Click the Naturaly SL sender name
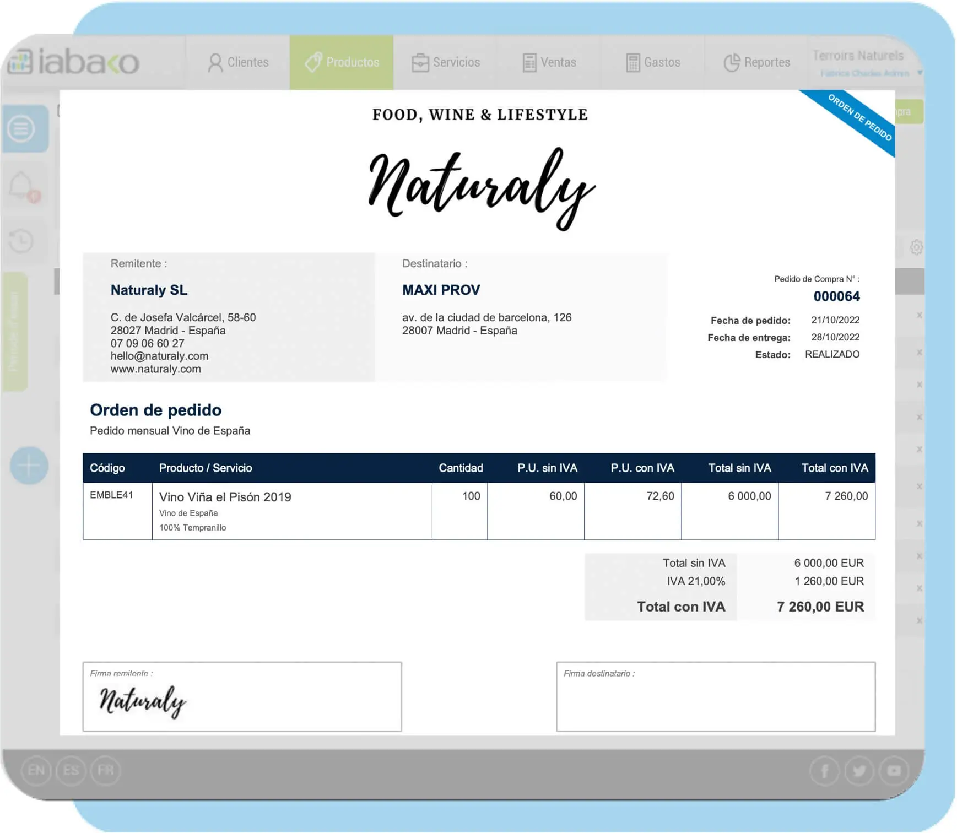The height and width of the screenshot is (833, 957). (149, 290)
